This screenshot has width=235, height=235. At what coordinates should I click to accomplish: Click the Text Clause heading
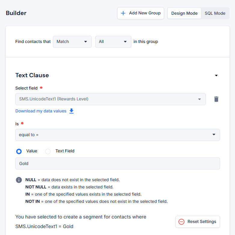tap(32, 75)
